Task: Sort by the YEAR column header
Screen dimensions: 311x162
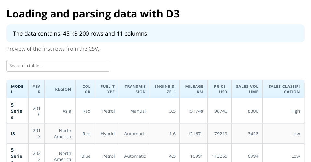Action: [37, 89]
